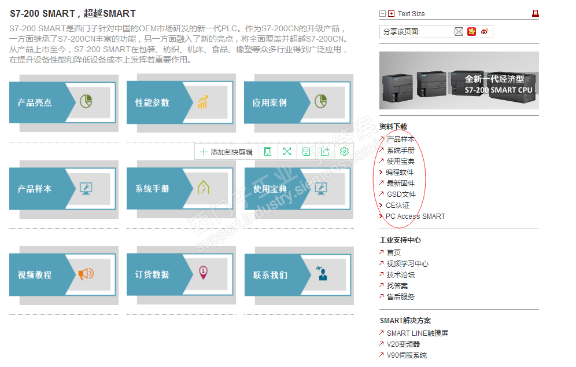Open 找答案 link
This screenshot has height=367, width=576.
(x=397, y=286)
